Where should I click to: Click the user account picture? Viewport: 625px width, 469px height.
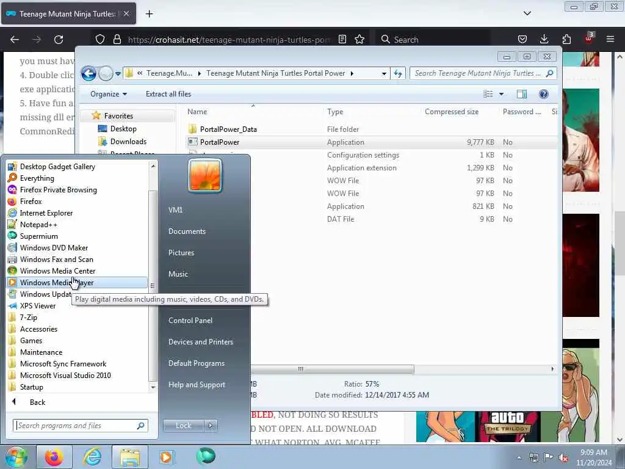(x=205, y=175)
